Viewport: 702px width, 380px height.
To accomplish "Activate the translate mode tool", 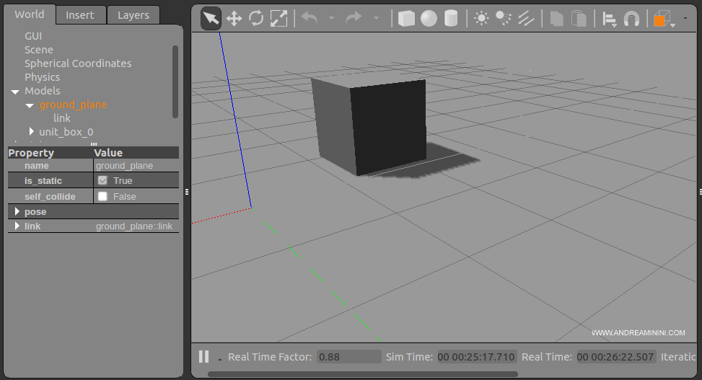I will tap(234, 18).
